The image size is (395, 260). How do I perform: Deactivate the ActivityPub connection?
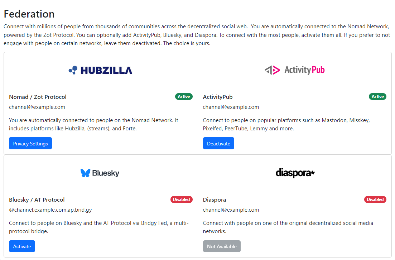point(218,144)
